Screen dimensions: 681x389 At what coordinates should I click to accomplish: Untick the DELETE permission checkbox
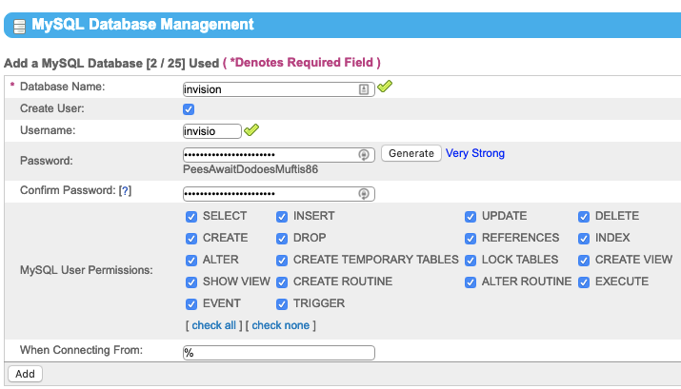[584, 217]
